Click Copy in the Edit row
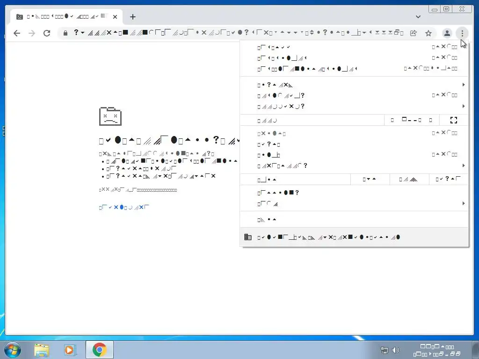Image resolution: width=479 pixels, height=359 pixels. [x=409, y=179]
